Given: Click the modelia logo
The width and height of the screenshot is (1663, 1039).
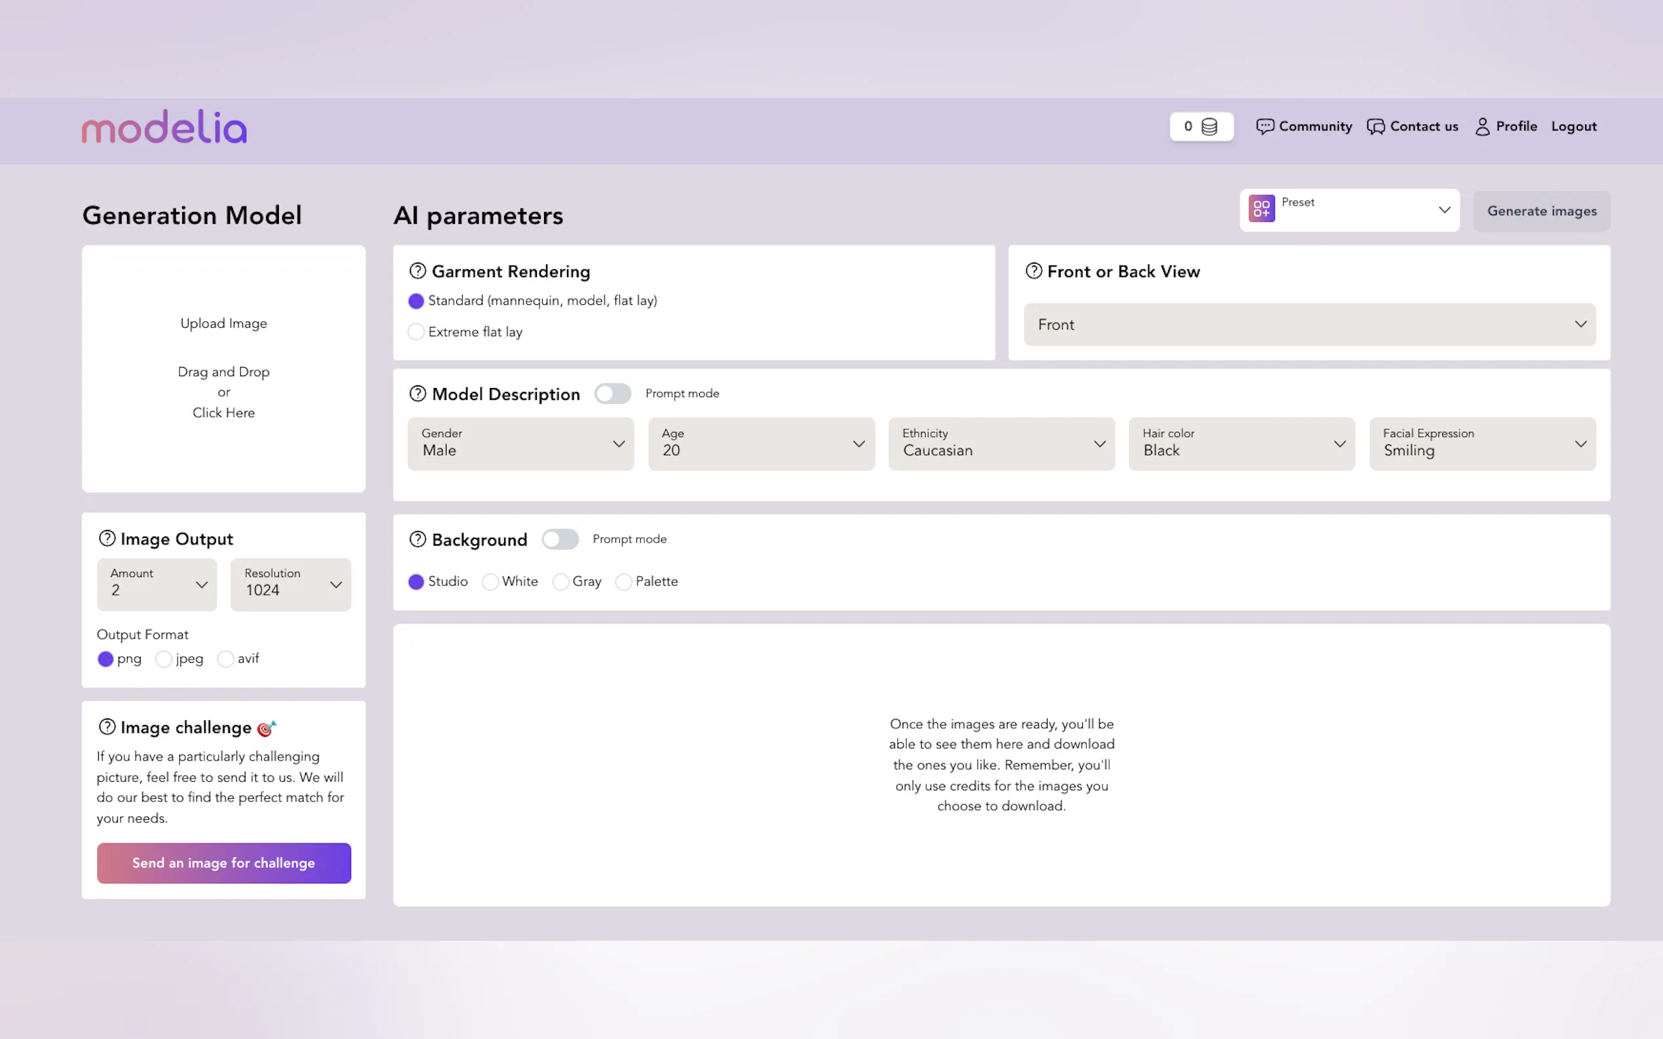Looking at the screenshot, I should click(x=164, y=127).
